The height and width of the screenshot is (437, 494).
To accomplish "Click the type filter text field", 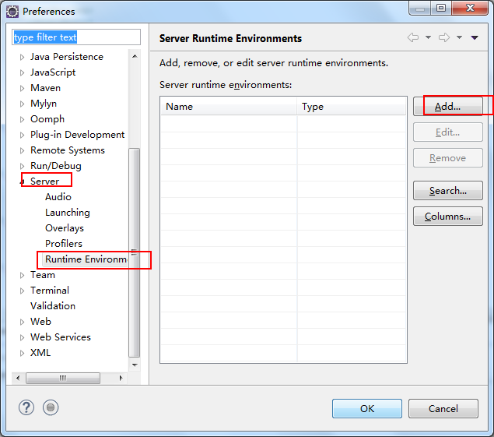I will click(x=76, y=37).
